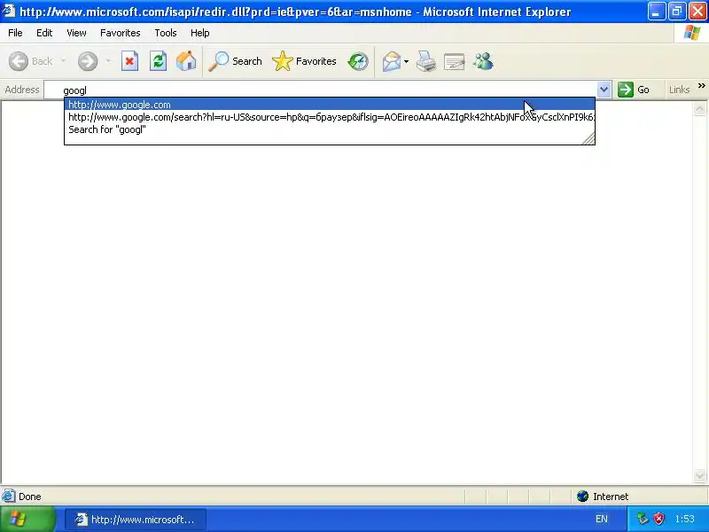
Task: Click the scrollbar up arrow
Action: (x=699, y=108)
